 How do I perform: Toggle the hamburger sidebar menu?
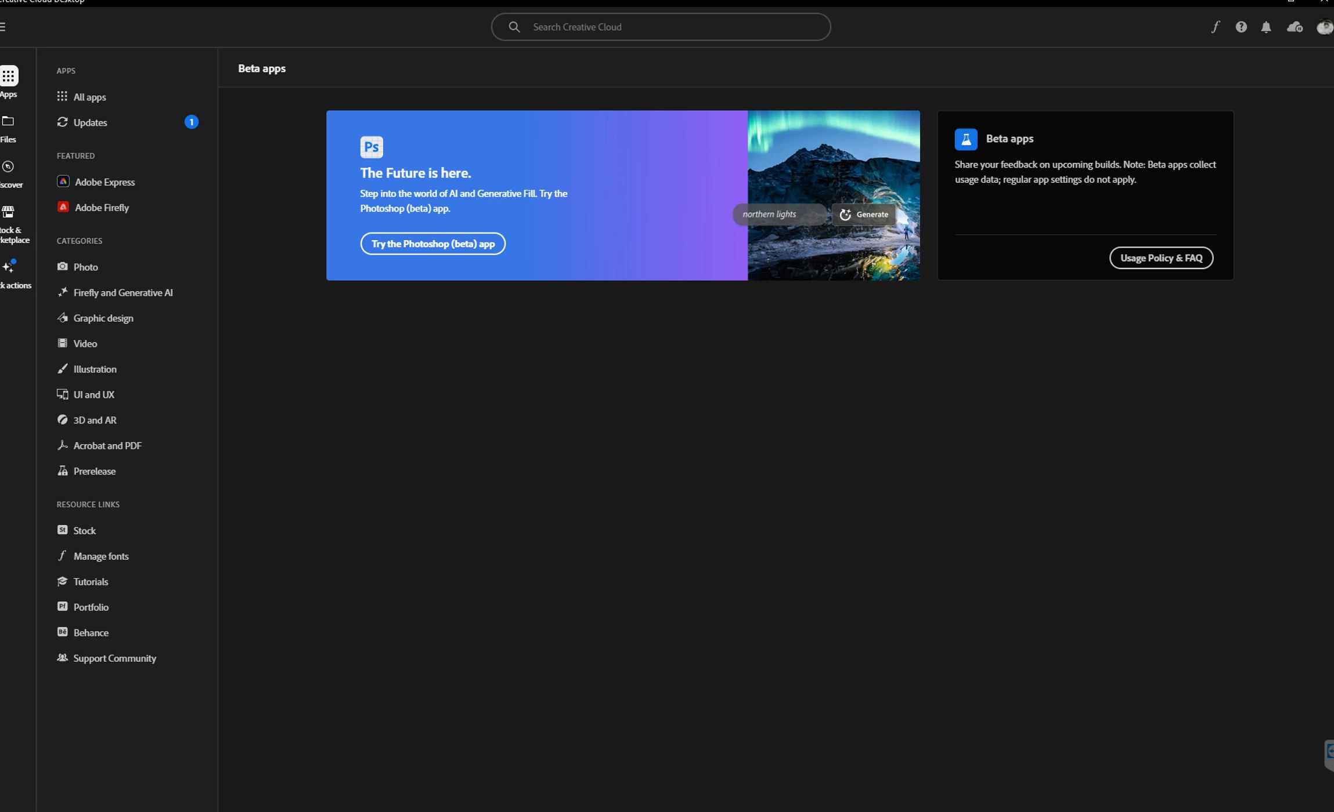3,27
